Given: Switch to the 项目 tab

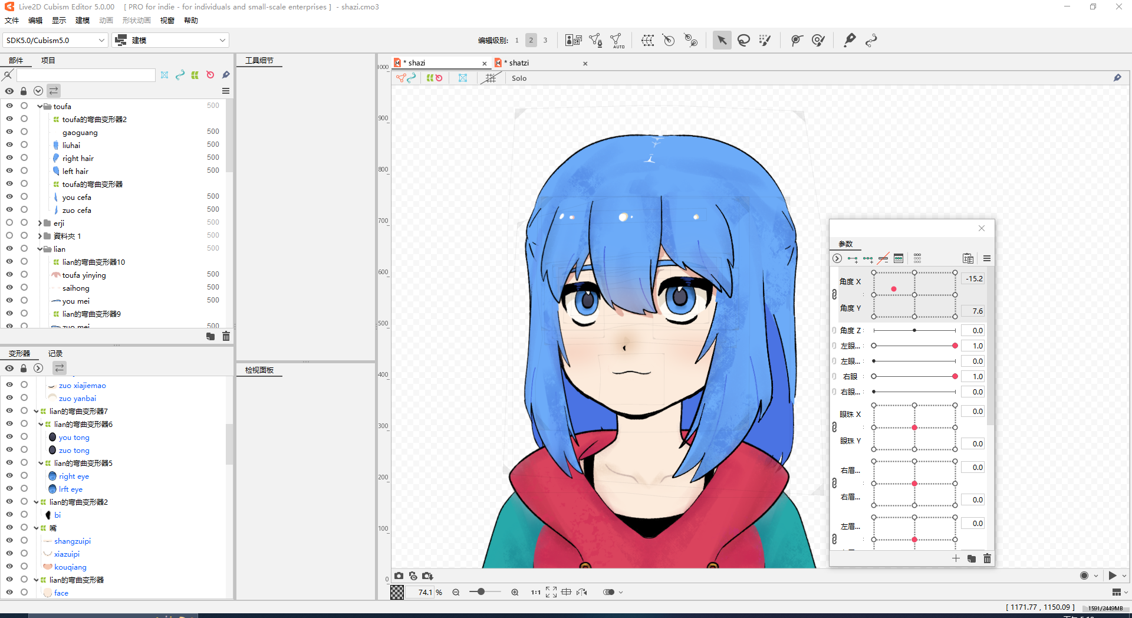Looking at the screenshot, I should 48,60.
